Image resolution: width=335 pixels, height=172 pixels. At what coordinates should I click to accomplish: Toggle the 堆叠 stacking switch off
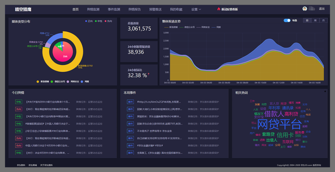[287, 20]
